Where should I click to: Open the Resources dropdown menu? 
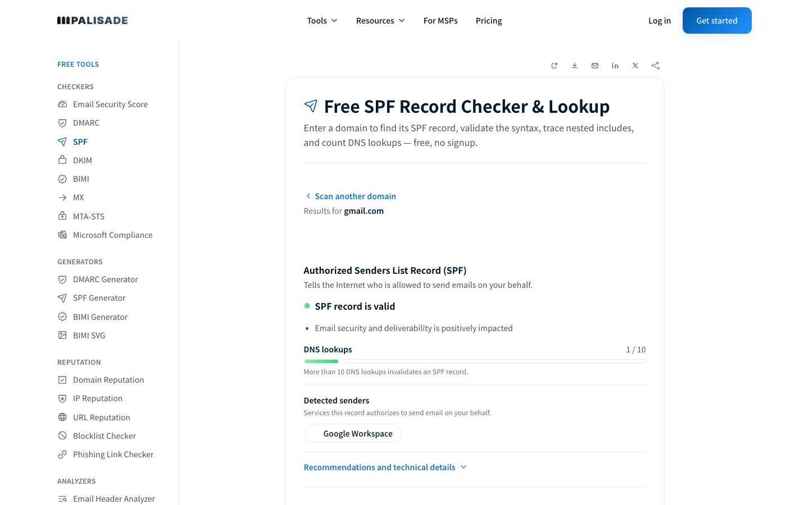click(380, 21)
